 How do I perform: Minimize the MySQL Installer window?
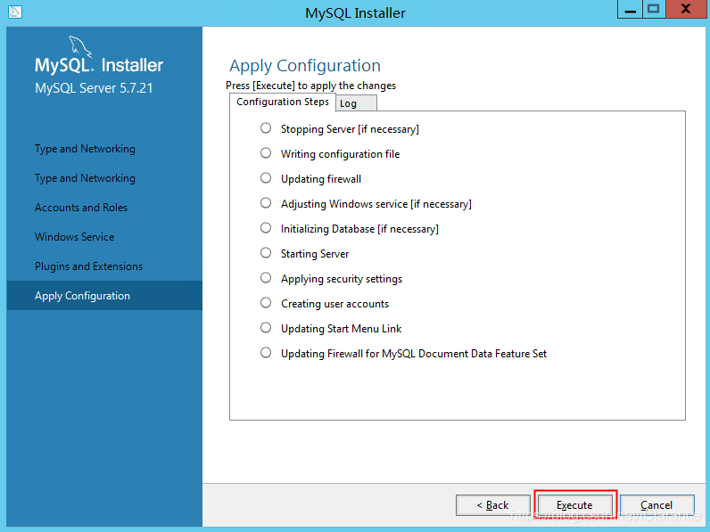click(x=630, y=9)
